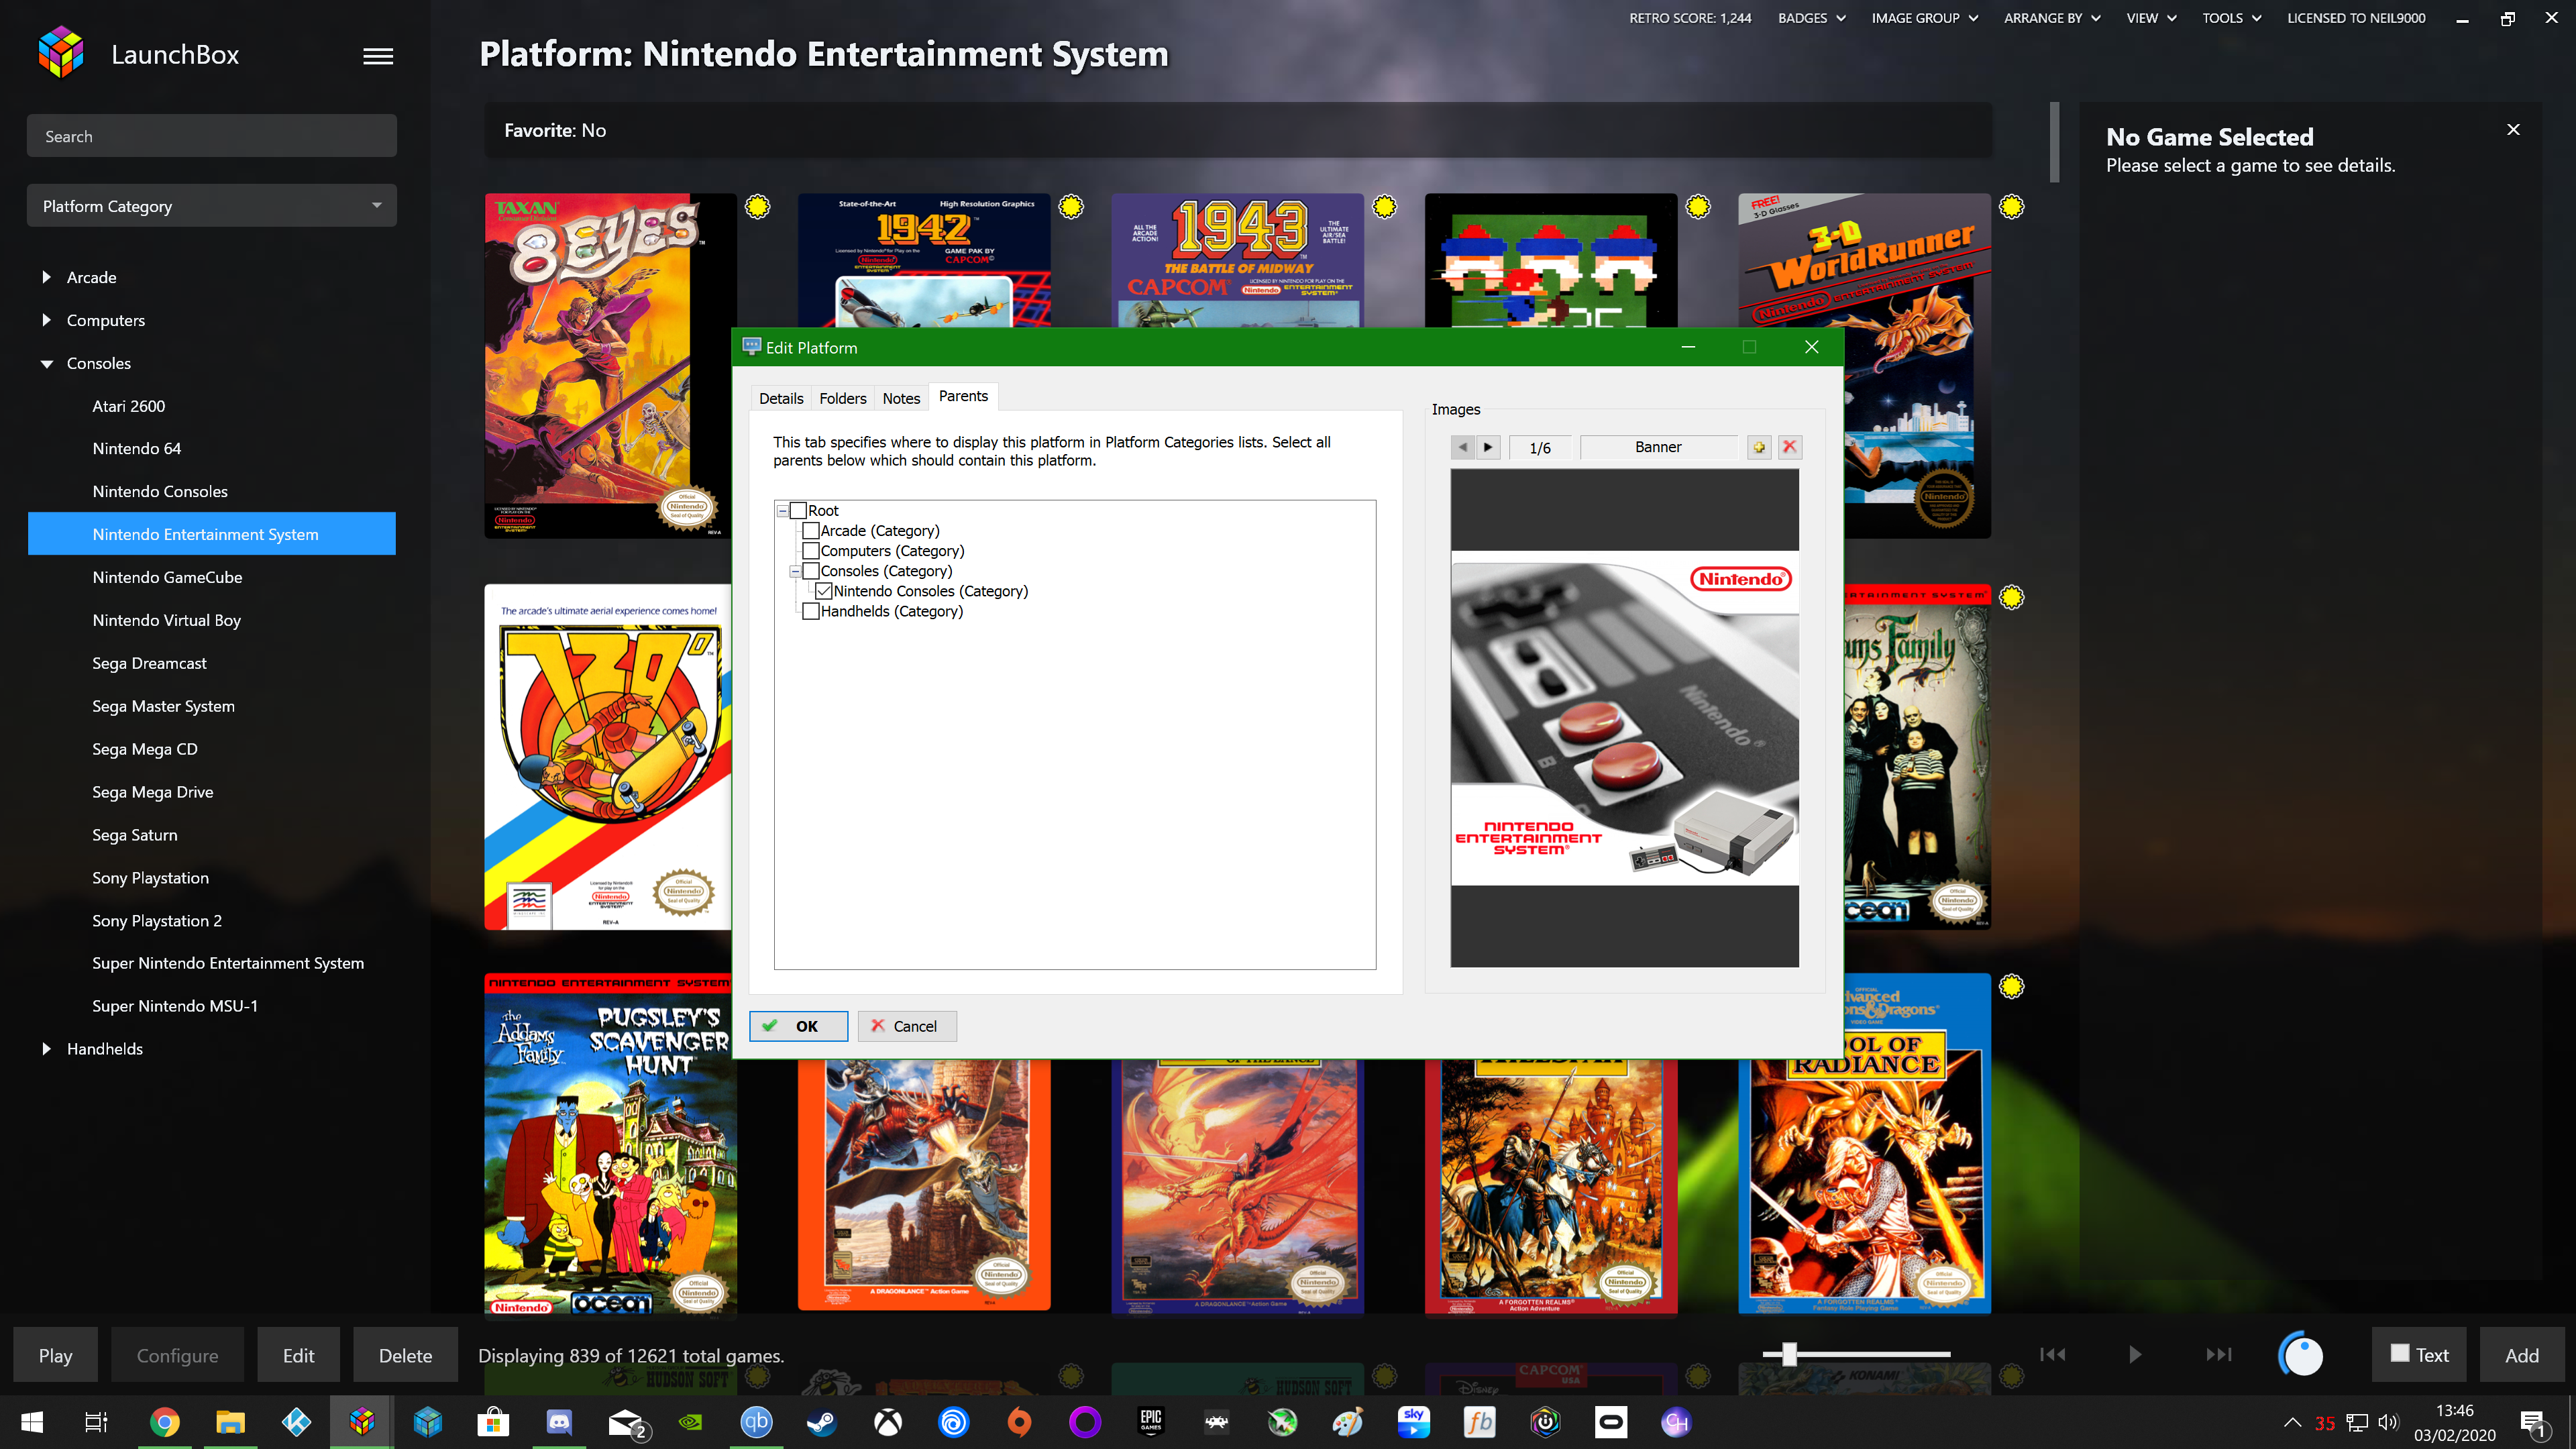The height and width of the screenshot is (1449, 2576).
Task: Open Kodi from the taskbar
Action: (297, 1422)
